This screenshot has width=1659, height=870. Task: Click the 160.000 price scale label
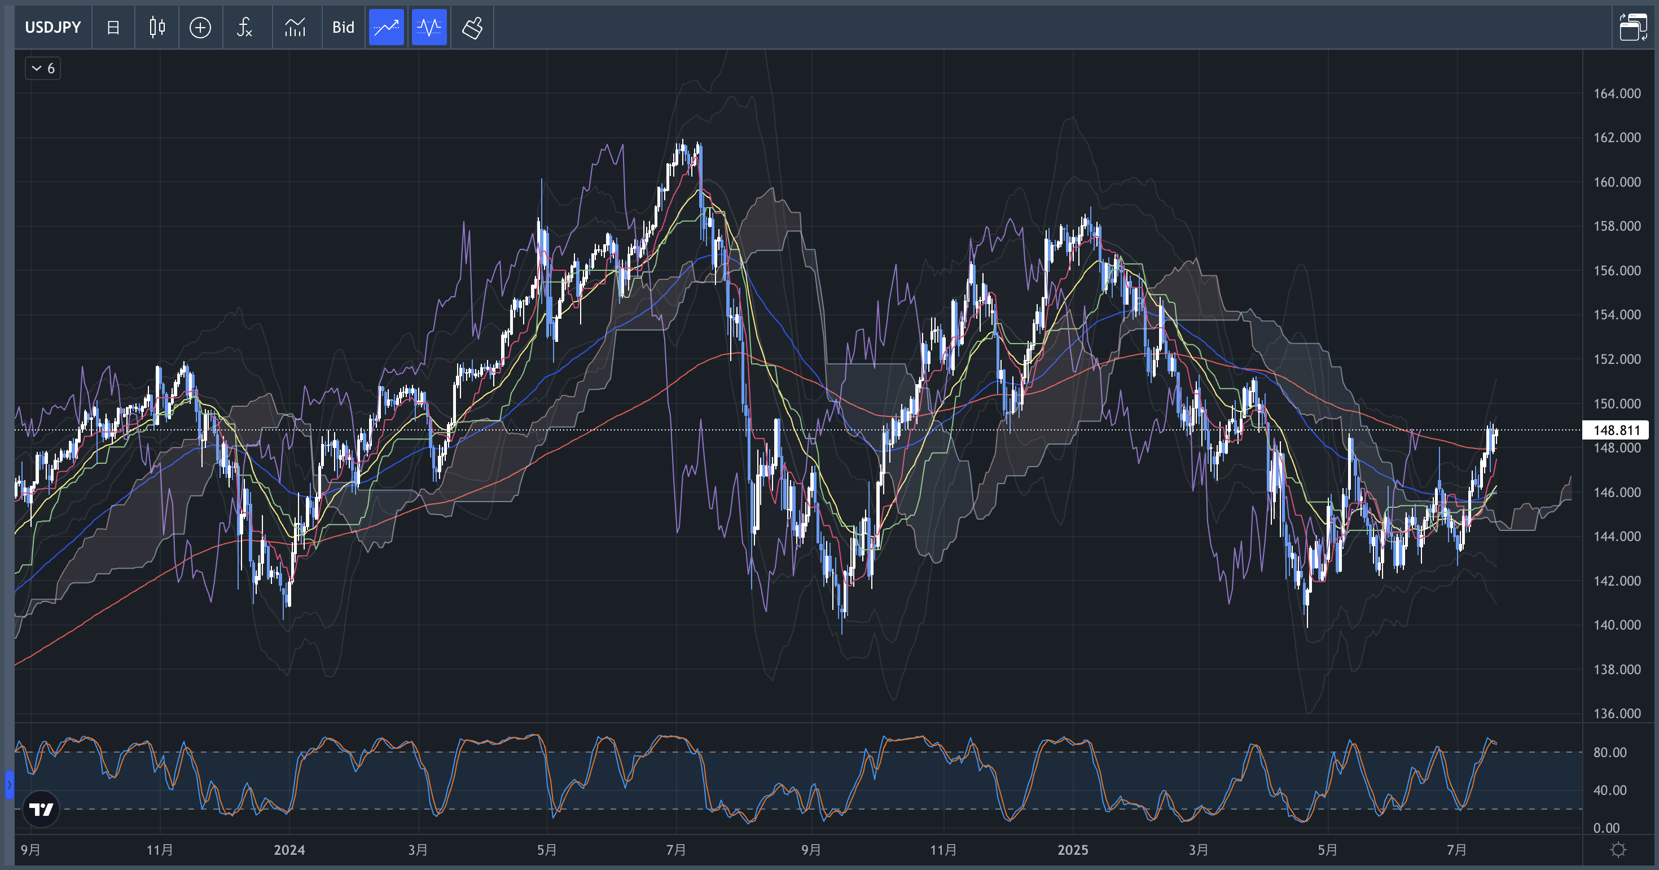[x=1617, y=182]
